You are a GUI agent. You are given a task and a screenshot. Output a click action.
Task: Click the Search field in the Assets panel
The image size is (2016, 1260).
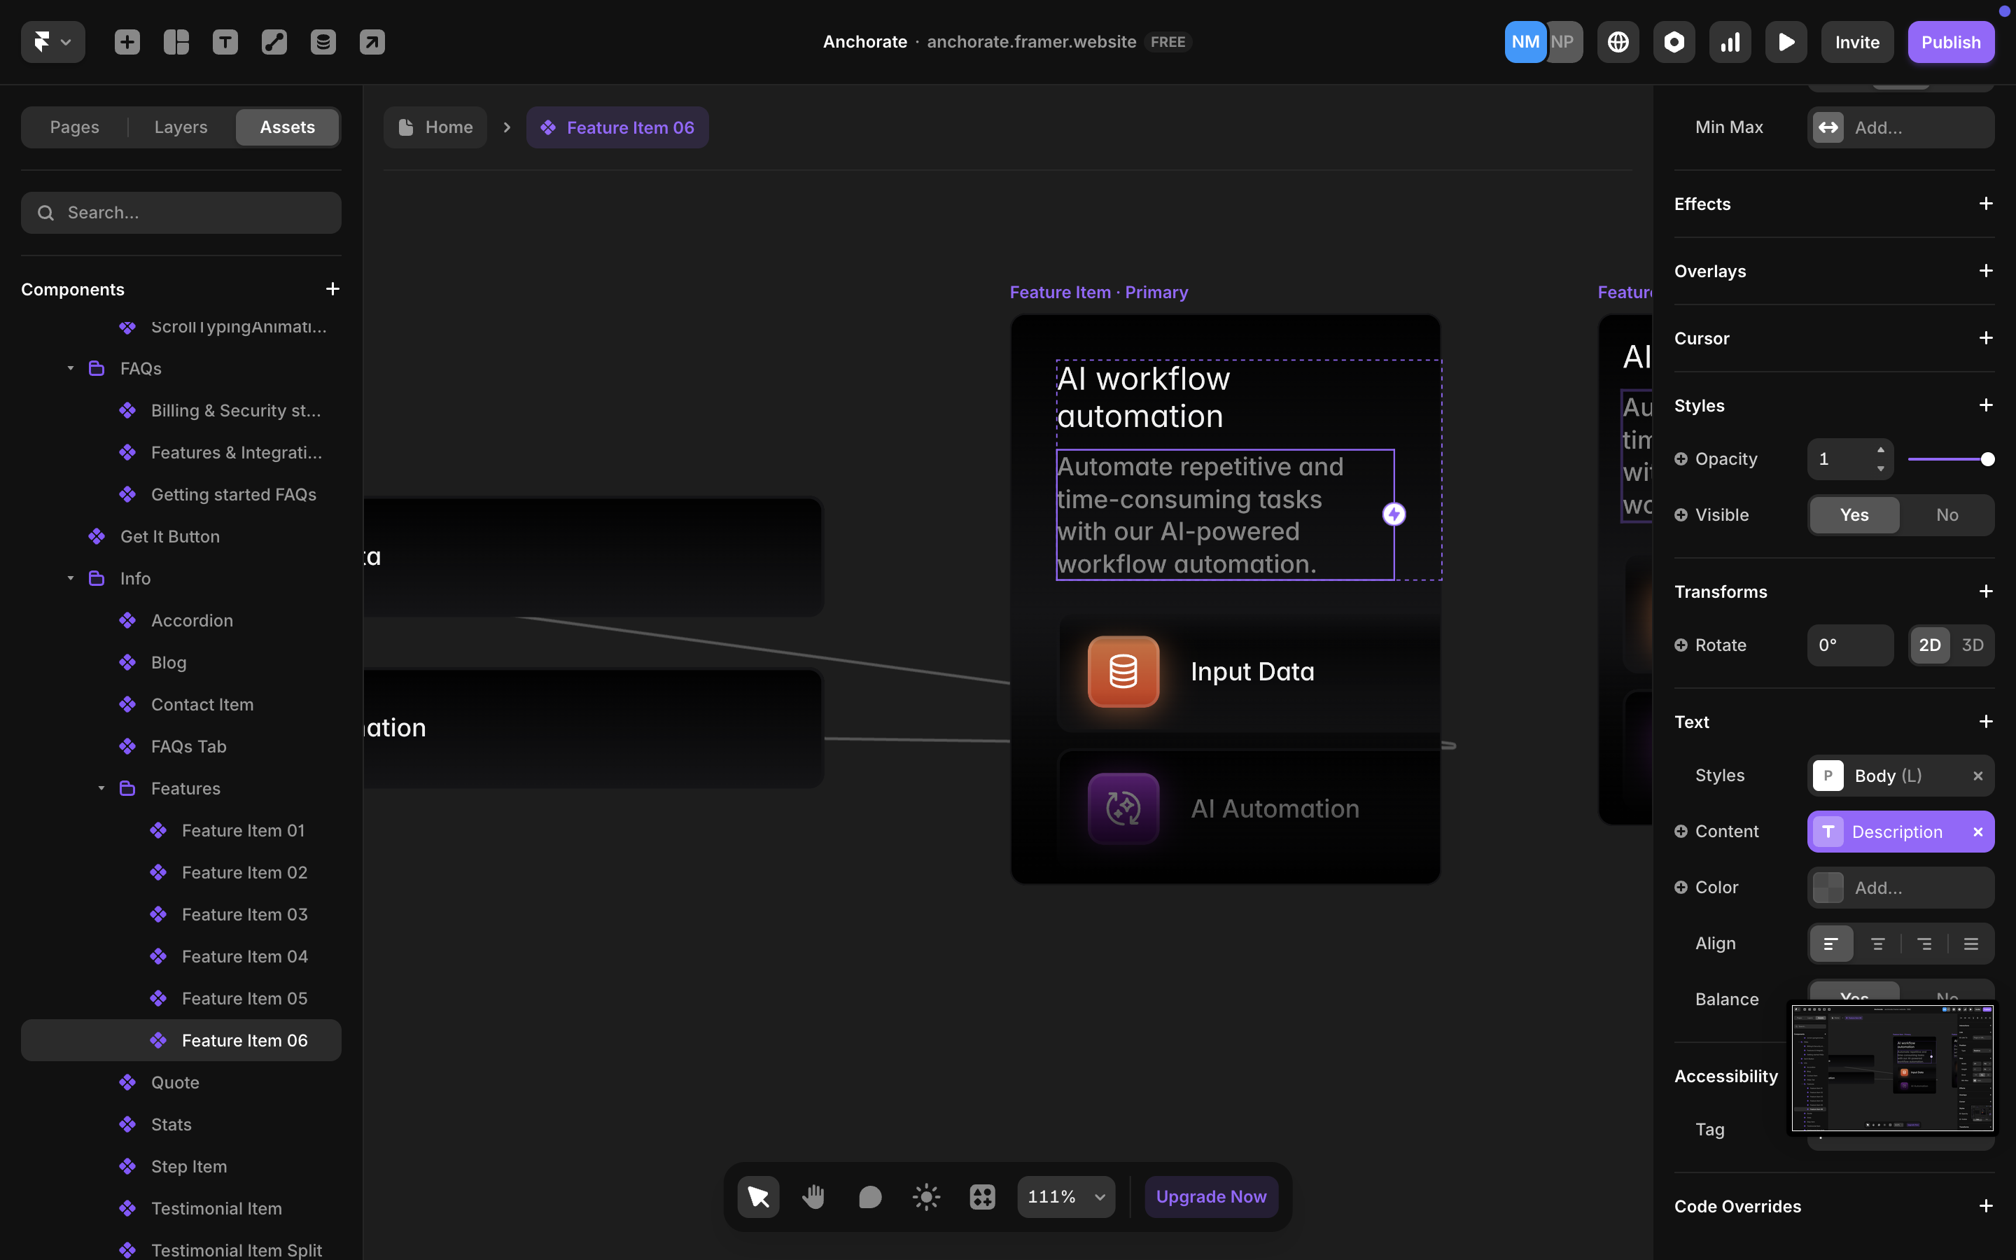click(x=181, y=213)
